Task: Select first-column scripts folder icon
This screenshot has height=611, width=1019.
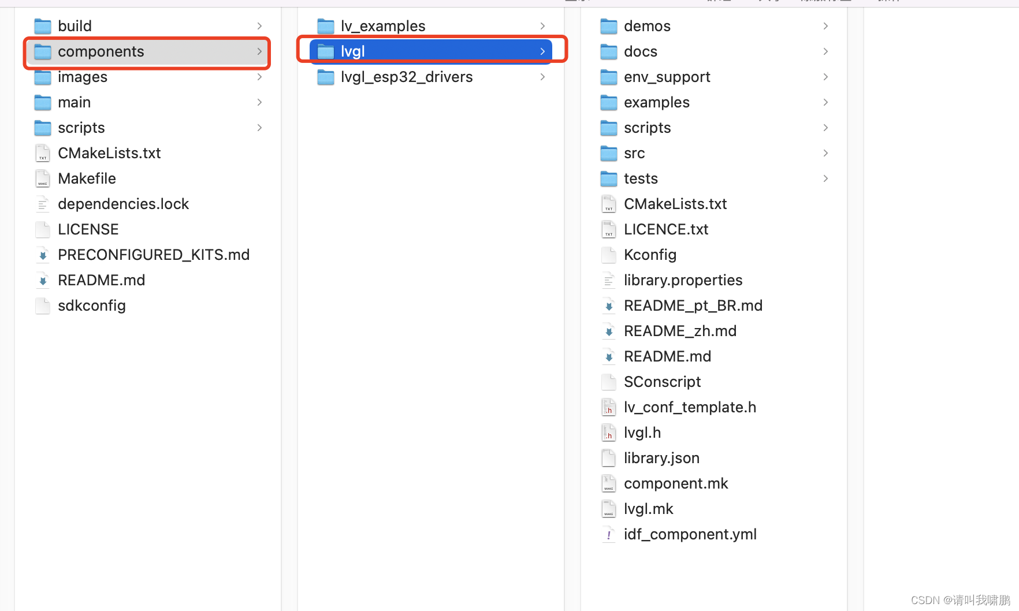Action: (x=43, y=128)
